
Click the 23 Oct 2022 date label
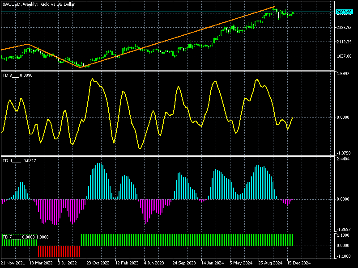[98, 263]
